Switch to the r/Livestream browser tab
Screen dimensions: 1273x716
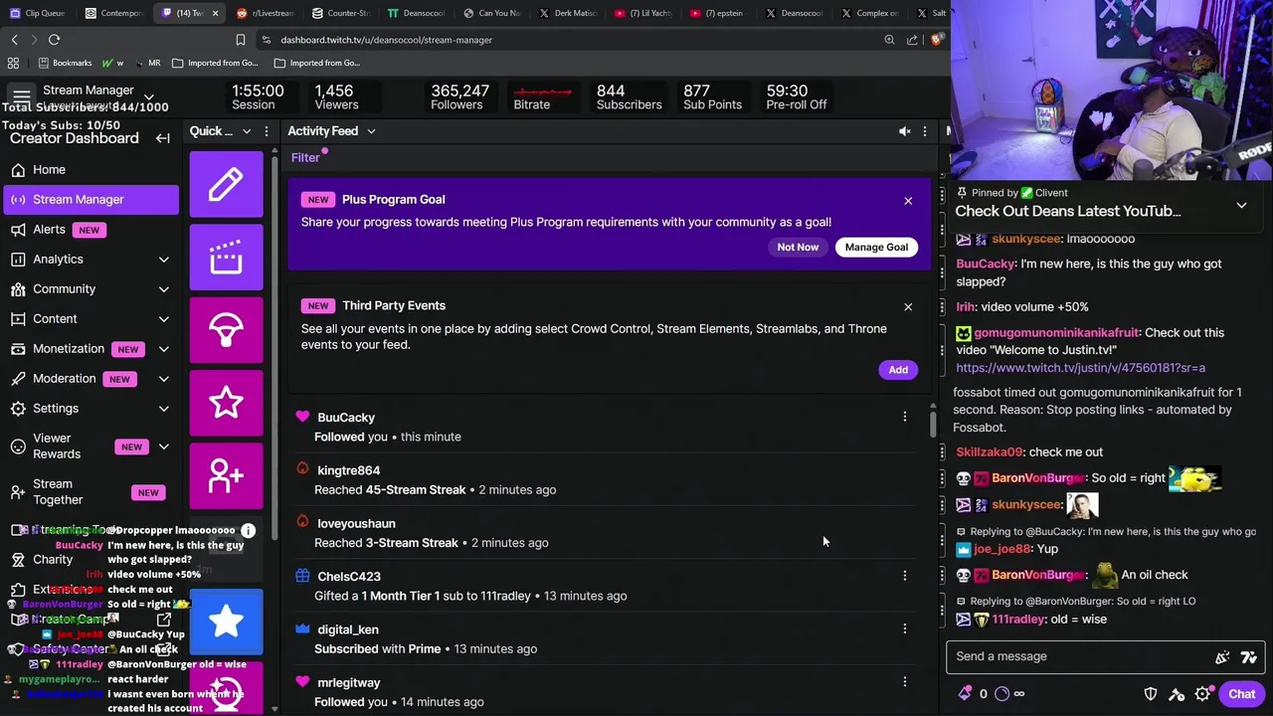(x=266, y=13)
